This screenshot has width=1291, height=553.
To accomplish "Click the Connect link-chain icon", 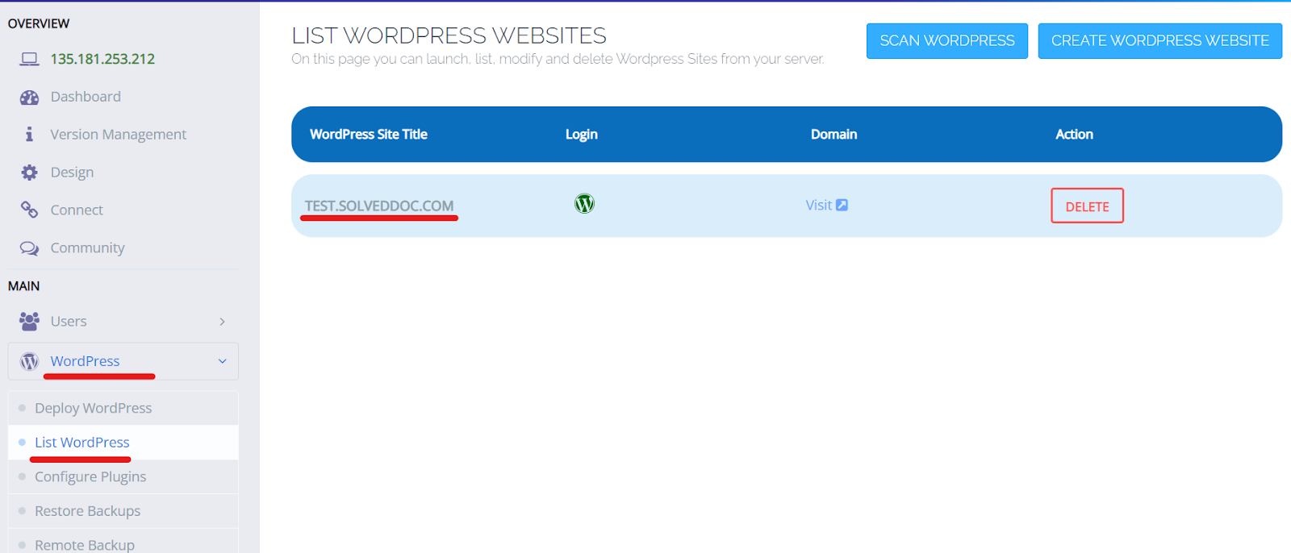I will point(29,210).
